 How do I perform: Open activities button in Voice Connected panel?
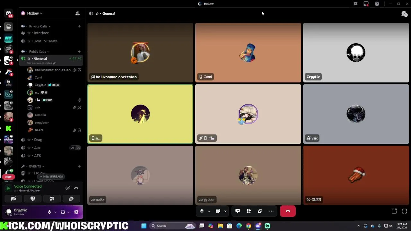click(x=52, y=199)
